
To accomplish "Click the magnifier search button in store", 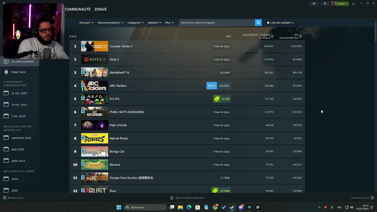I will tap(258, 23).
